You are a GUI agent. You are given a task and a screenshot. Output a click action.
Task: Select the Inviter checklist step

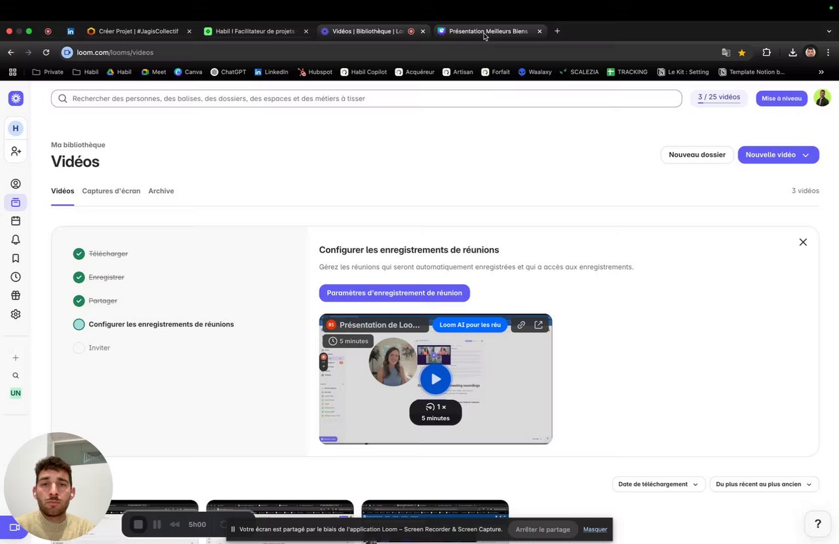(x=92, y=348)
